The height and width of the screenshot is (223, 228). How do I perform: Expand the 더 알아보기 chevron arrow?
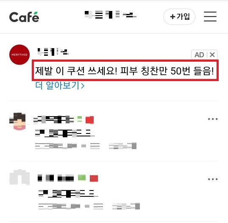(x=83, y=86)
